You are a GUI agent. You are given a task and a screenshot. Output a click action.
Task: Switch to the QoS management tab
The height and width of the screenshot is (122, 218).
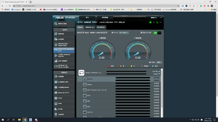click(x=90, y=27)
